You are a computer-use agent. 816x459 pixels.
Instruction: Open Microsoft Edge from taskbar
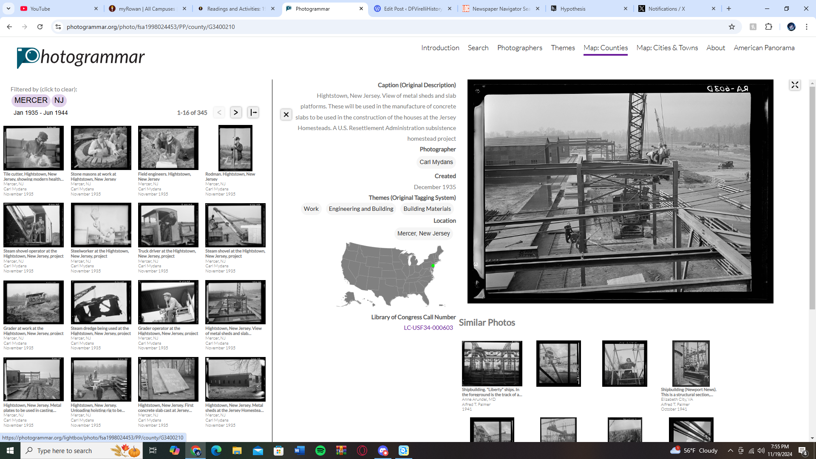pyautogui.click(x=216, y=450)
